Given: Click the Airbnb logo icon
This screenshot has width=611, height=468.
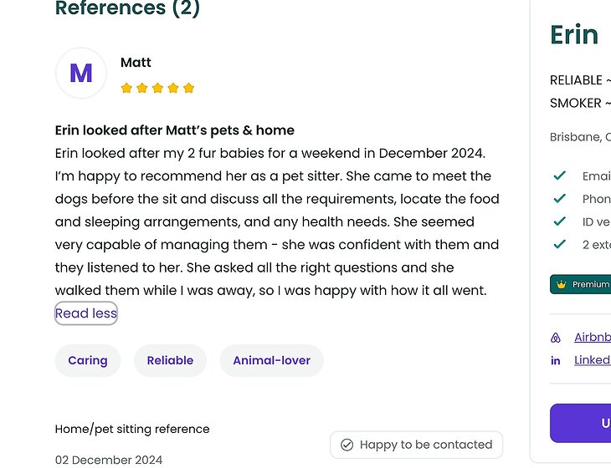Looking at the screenshot, I should click(x=556, y=338).
